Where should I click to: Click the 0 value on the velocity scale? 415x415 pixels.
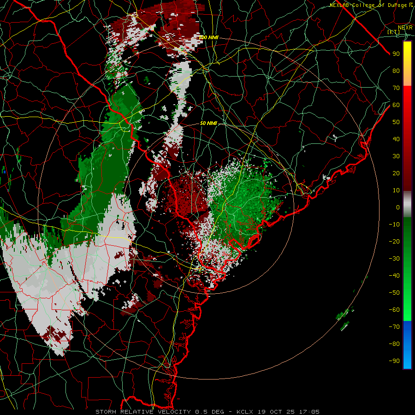(398, 207)
